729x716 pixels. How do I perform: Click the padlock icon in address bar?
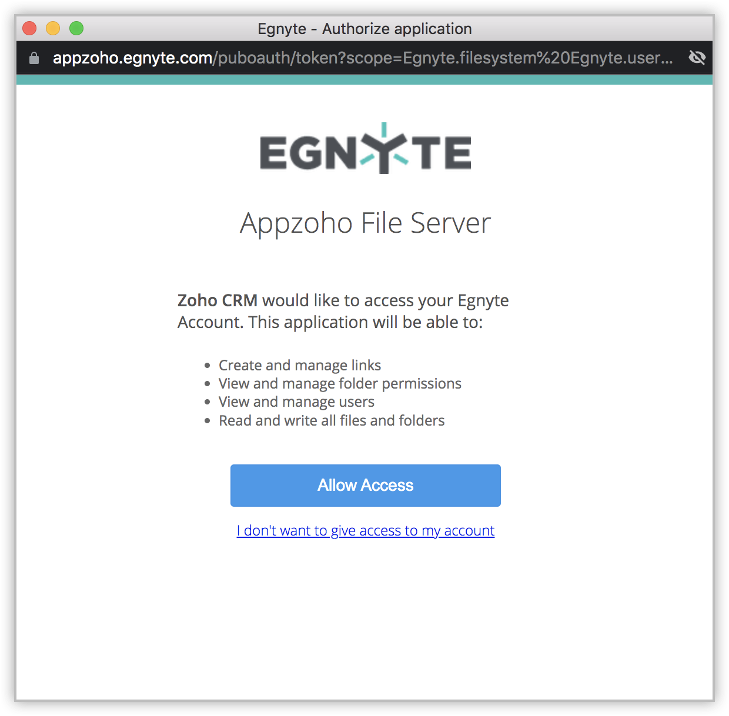point(34,58)
